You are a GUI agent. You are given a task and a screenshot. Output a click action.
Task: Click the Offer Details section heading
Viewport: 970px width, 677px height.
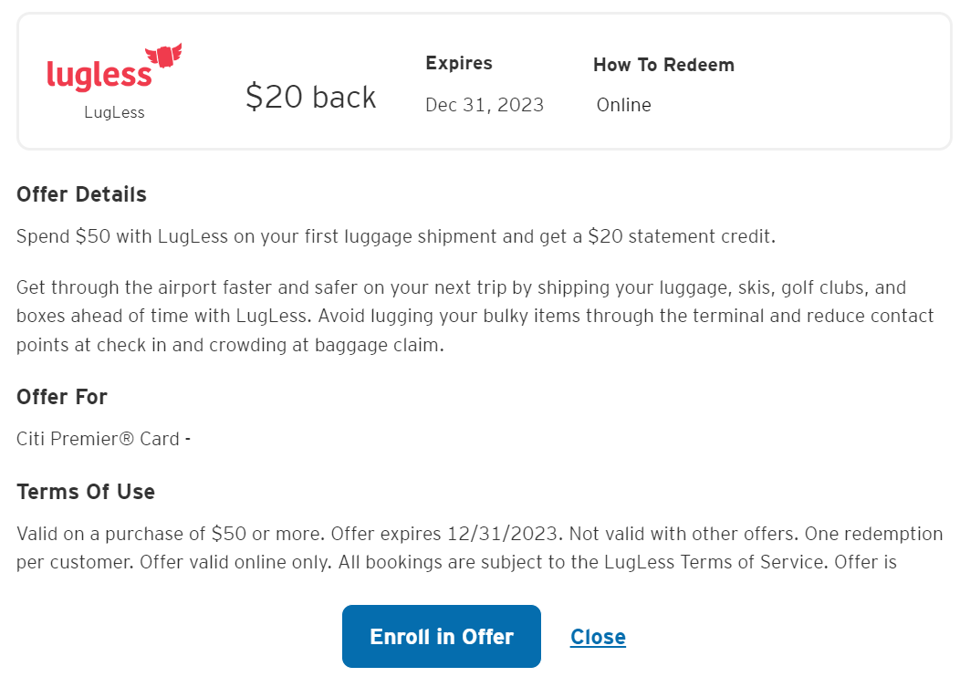point(81,194)
